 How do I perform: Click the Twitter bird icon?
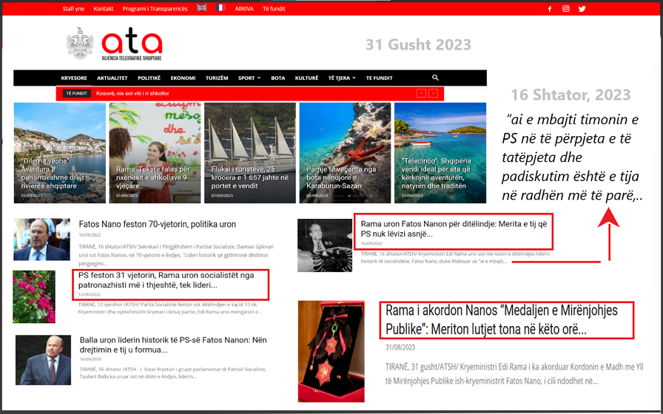pyautogui.click(x=582, y=9)
